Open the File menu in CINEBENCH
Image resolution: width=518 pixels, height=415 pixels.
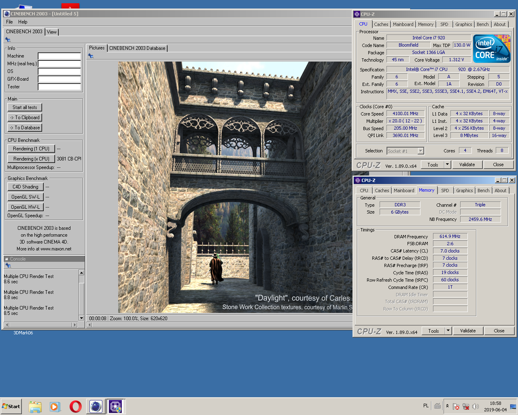9,22
